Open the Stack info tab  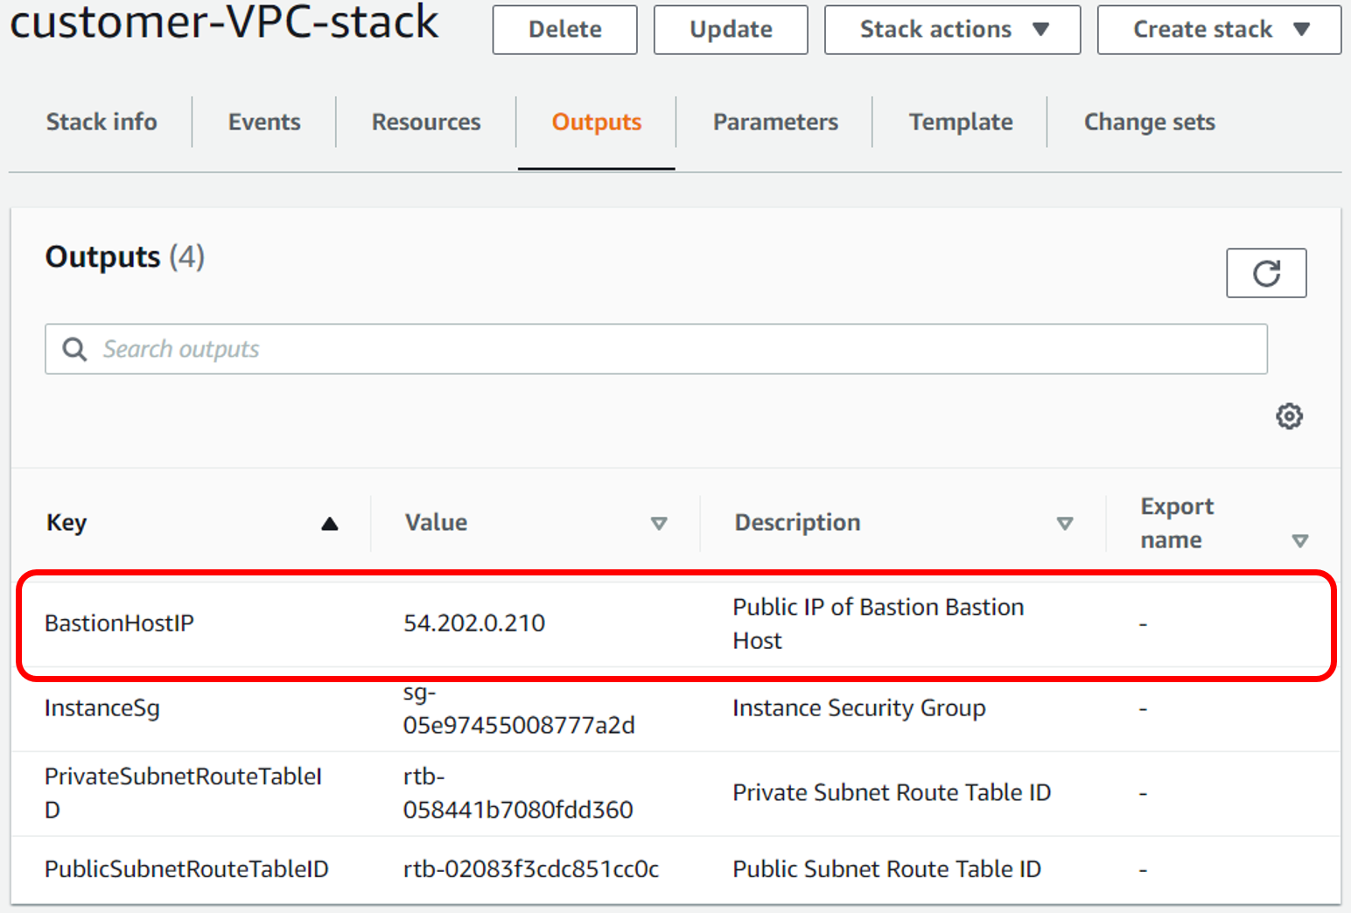(x=101, y=122)
